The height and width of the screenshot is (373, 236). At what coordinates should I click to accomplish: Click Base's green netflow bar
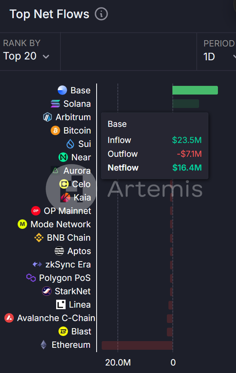pos(195,90)
